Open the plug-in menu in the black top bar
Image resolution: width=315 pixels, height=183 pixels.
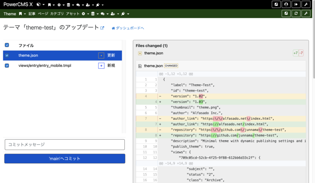tap(100, 5)
